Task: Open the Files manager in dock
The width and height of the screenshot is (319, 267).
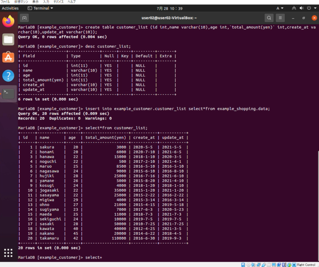Action: coord(8,40)
